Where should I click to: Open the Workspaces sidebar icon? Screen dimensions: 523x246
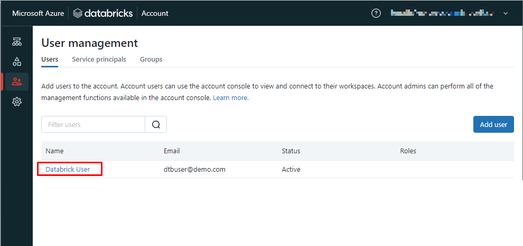17,42
